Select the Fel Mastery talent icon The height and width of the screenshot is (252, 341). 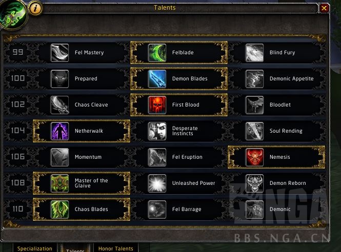coord(59,53)
